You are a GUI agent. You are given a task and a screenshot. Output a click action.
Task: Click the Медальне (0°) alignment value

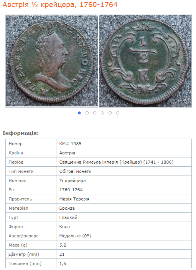coord(75,236)
